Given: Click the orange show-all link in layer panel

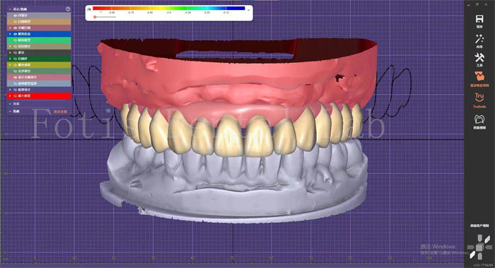Looking at the screenshot, I should pyautogui.click(x=60, y=112).
